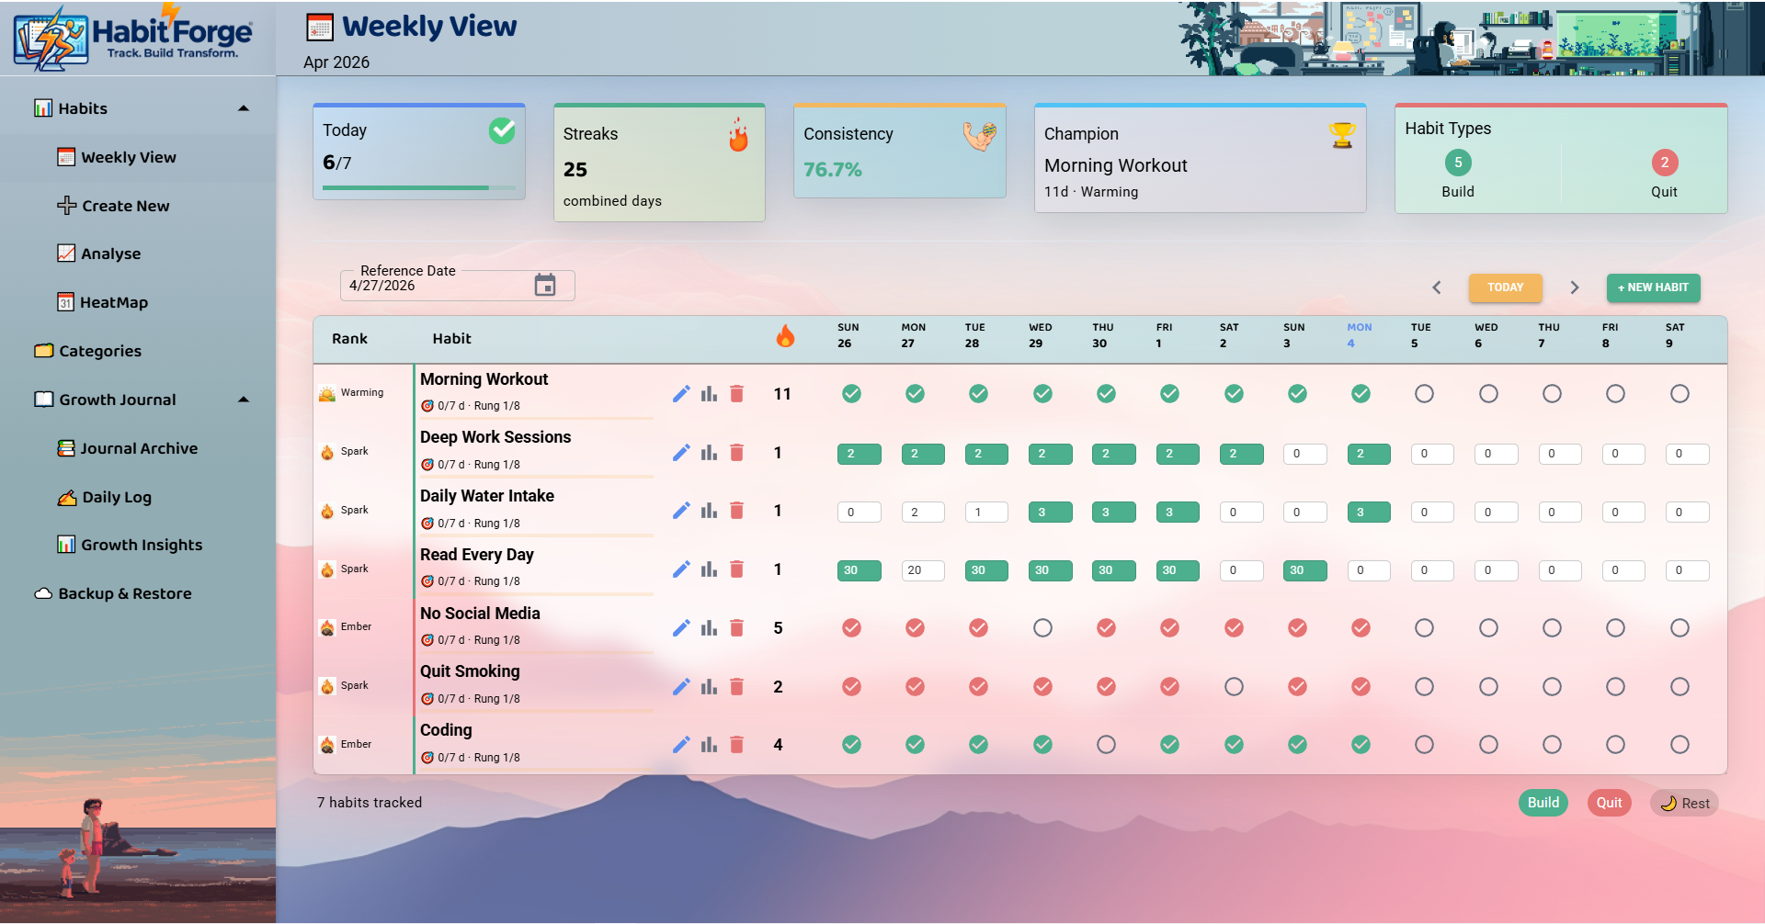Image resolution: width=1765 pixels, height=924 pixels.
Task: Open Coding habit stats chart icon
Action: coord(709,745)
